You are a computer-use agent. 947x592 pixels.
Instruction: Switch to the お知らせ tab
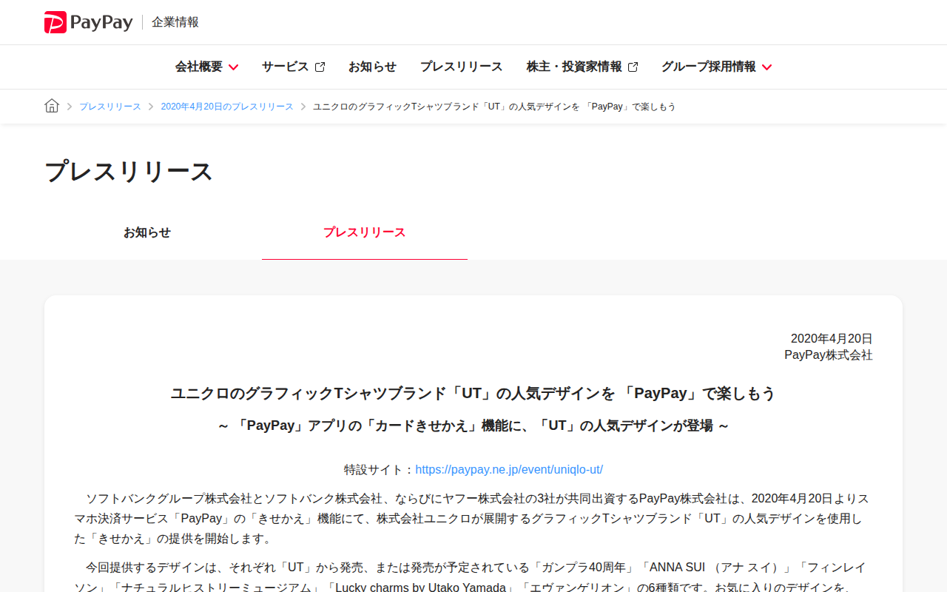click(x=147, y=232)
